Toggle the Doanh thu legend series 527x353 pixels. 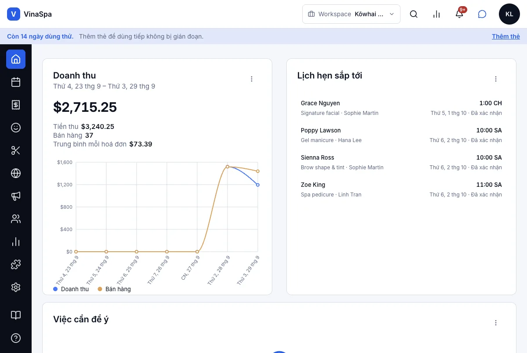(x=71, y=289)
